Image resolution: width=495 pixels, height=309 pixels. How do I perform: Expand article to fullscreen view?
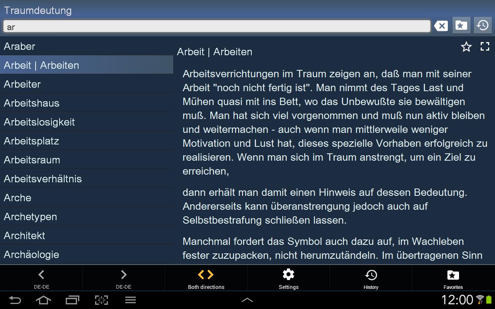click(485, 47)
